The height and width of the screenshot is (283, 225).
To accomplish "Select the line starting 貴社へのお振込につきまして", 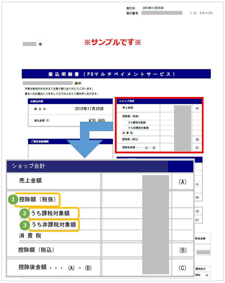I will [x=62, y=94].
